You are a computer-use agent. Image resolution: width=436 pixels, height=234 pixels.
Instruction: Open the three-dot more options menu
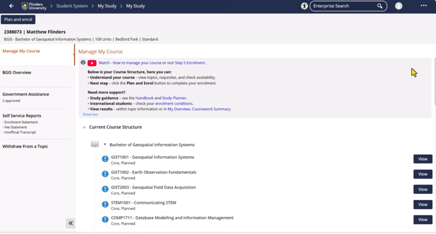pyautogui.click(x=424, y=6)
